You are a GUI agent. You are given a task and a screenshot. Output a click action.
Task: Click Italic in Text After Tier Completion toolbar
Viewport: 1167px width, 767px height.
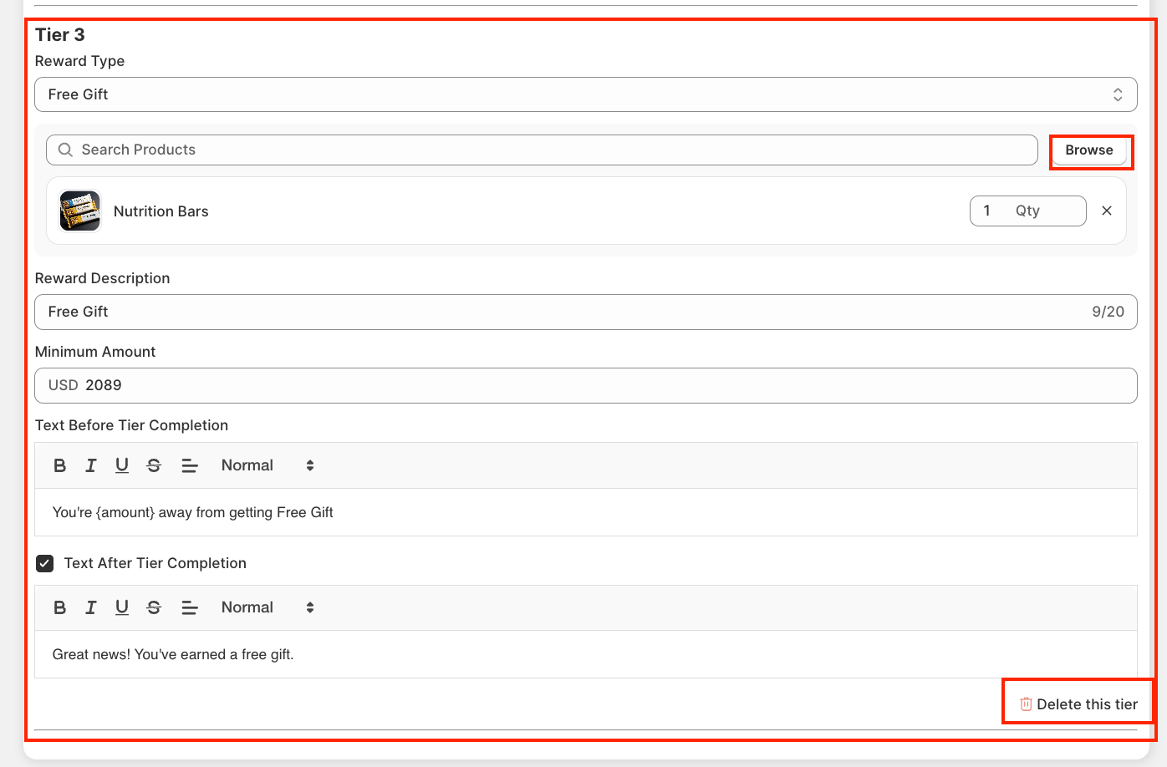coord(91,607)
